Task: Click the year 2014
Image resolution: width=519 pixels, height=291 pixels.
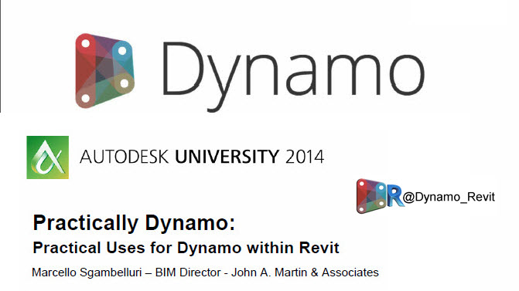Action: pyautogui.click(x=305, y=157)
